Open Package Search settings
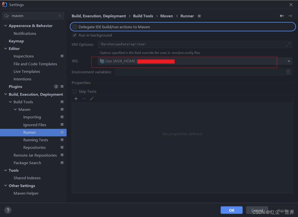The width and height of the screenshot is (298, 217). [x=27, y=163]
